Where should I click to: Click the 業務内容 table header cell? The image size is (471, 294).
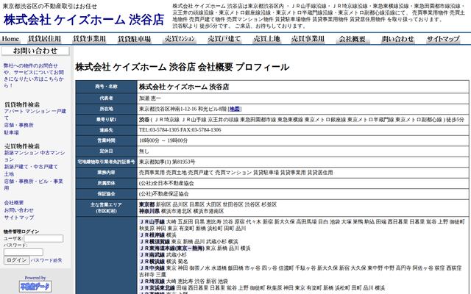(x=106, y=173)
